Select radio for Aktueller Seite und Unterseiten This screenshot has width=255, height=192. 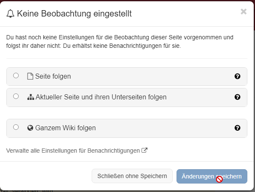click(x=16, y=96)
